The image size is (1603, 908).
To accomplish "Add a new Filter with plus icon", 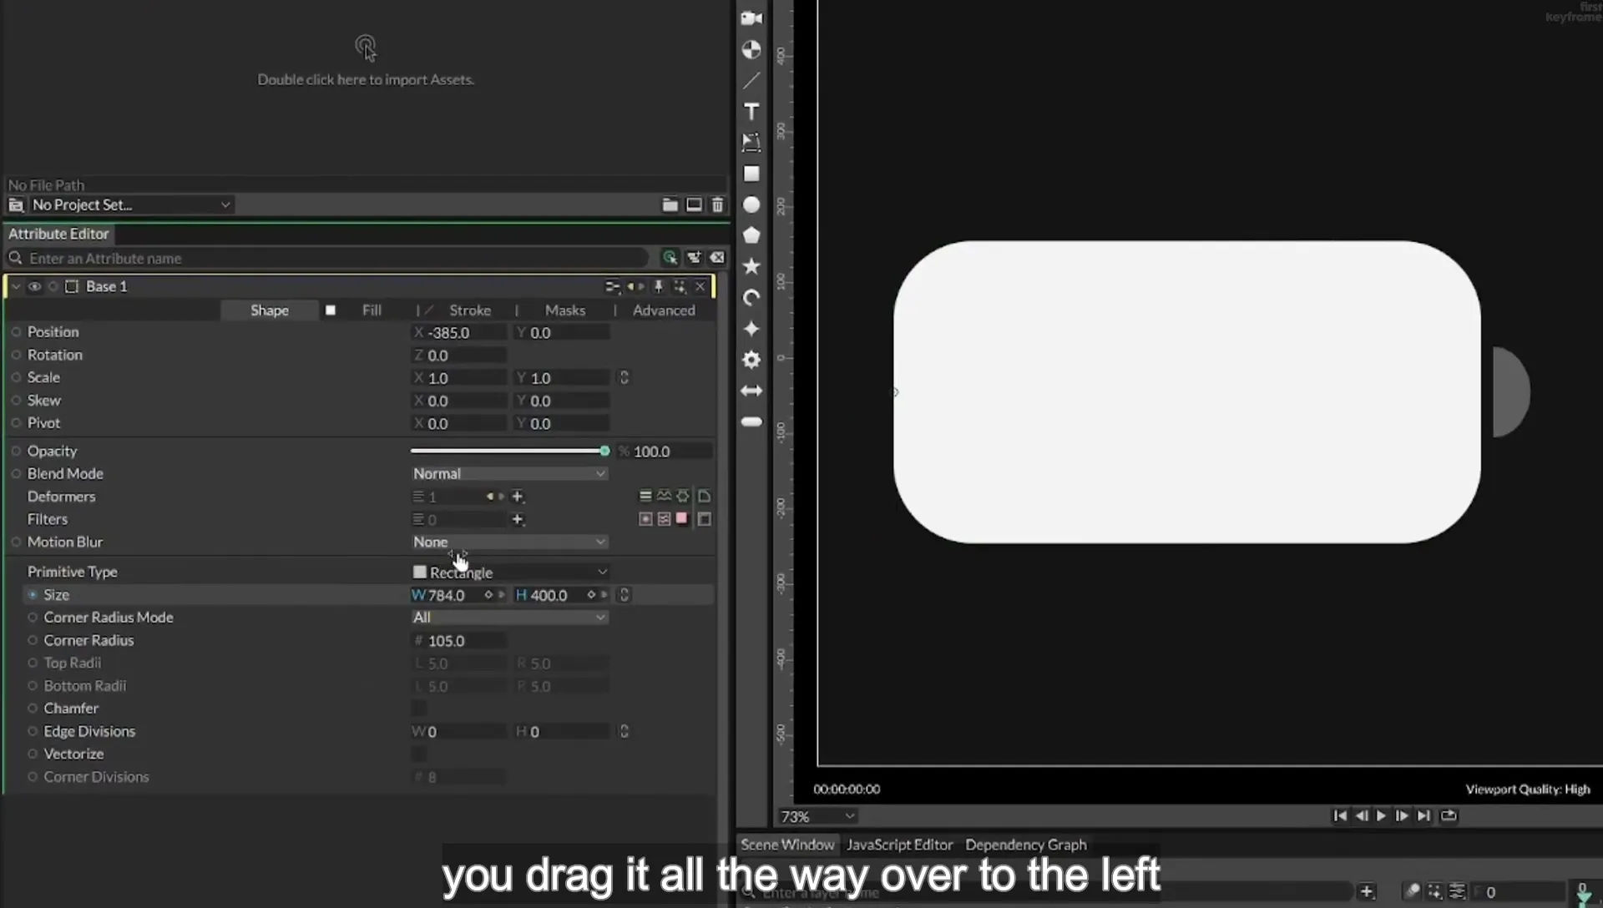I will pyautogui.click(x=518, y=519).
